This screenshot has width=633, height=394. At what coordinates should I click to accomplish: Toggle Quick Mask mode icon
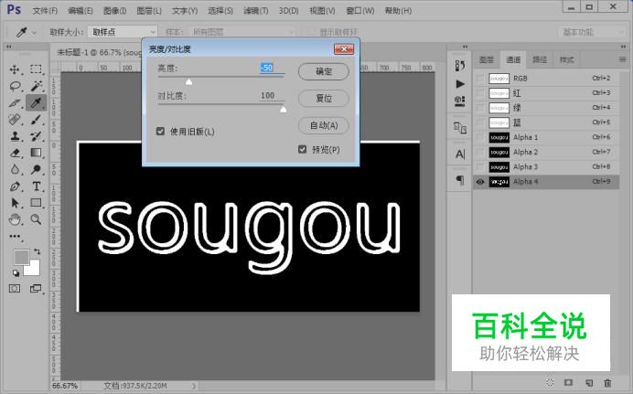click(x=15, y=288)
